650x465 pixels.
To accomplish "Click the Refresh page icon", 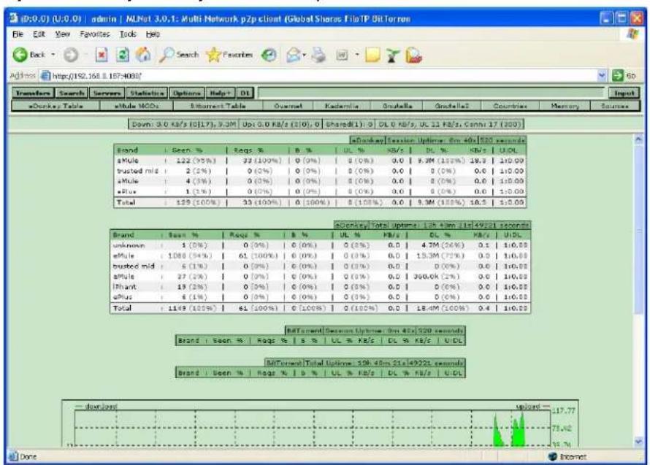I will pyautogui.click(x=122, y=55).
